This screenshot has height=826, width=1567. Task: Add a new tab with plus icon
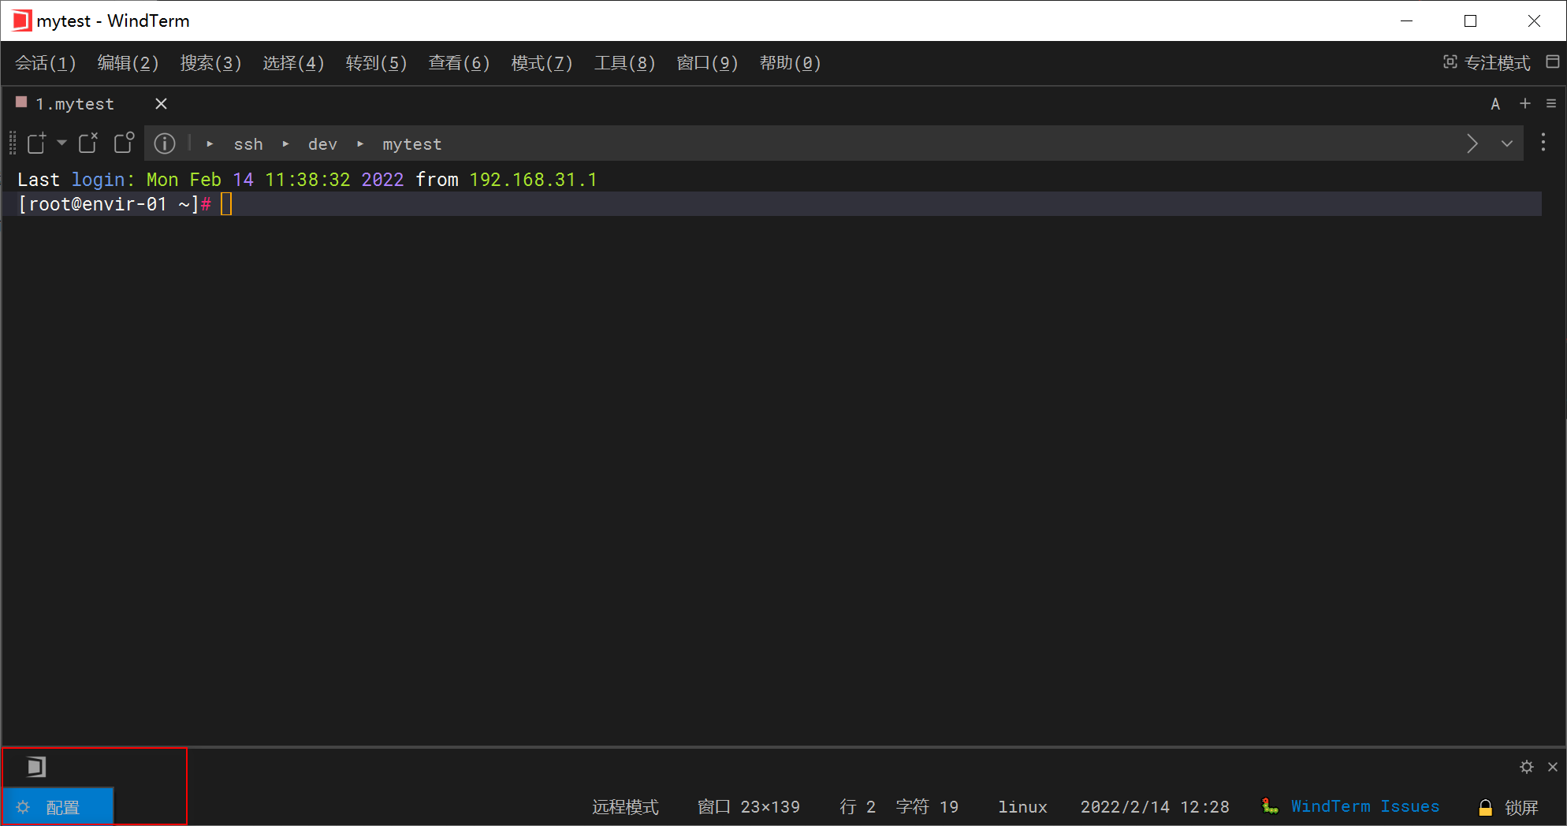[x=1525, y=103]
